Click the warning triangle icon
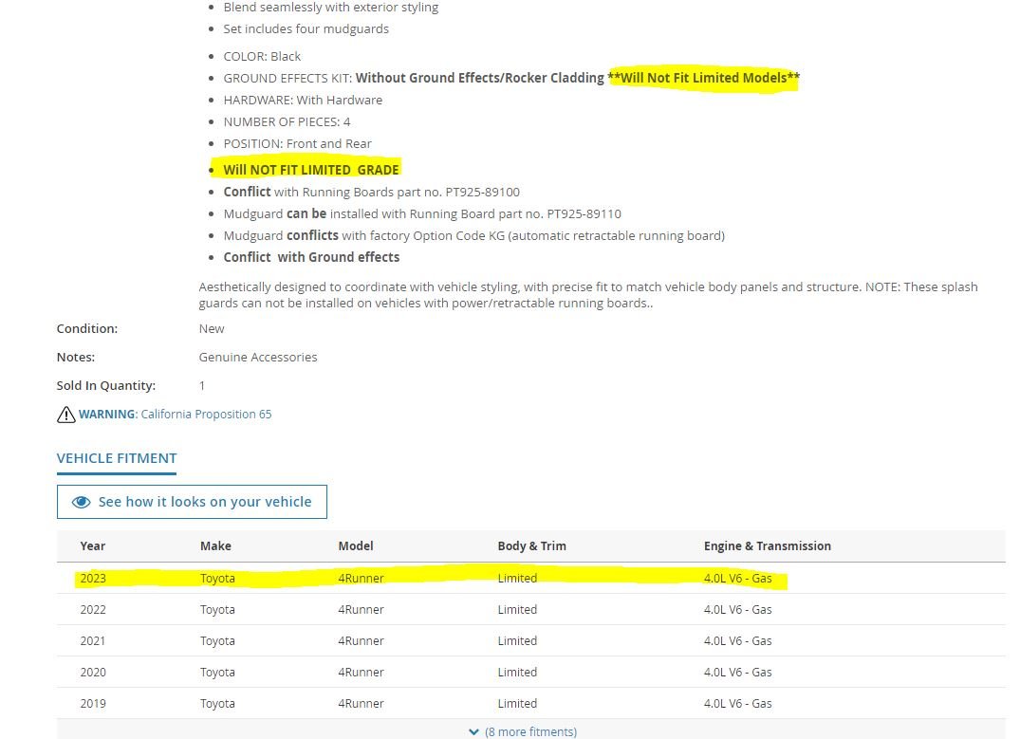1020x739 pixels. (65, 415)
